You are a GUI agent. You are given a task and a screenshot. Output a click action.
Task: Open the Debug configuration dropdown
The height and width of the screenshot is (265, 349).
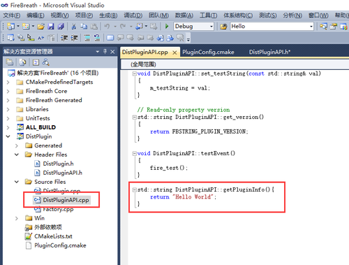point(211,27)
